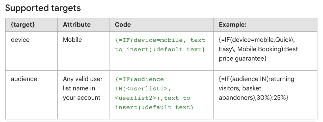323x122 pixels.
Task: Click the Example: column header
Action: tap(233, 25)
